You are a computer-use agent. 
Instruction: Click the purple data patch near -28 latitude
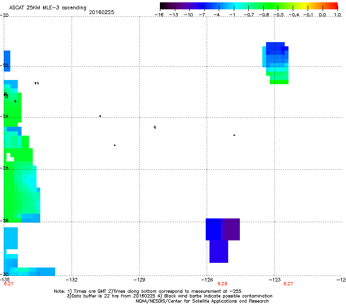(x=232, y=229)
